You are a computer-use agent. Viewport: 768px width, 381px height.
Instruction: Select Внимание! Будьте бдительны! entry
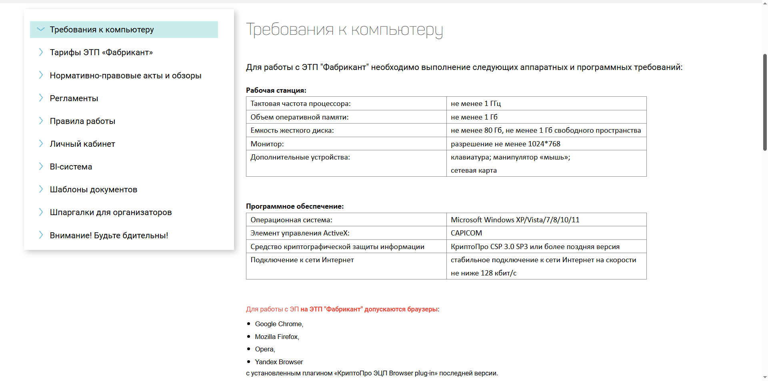109,235
